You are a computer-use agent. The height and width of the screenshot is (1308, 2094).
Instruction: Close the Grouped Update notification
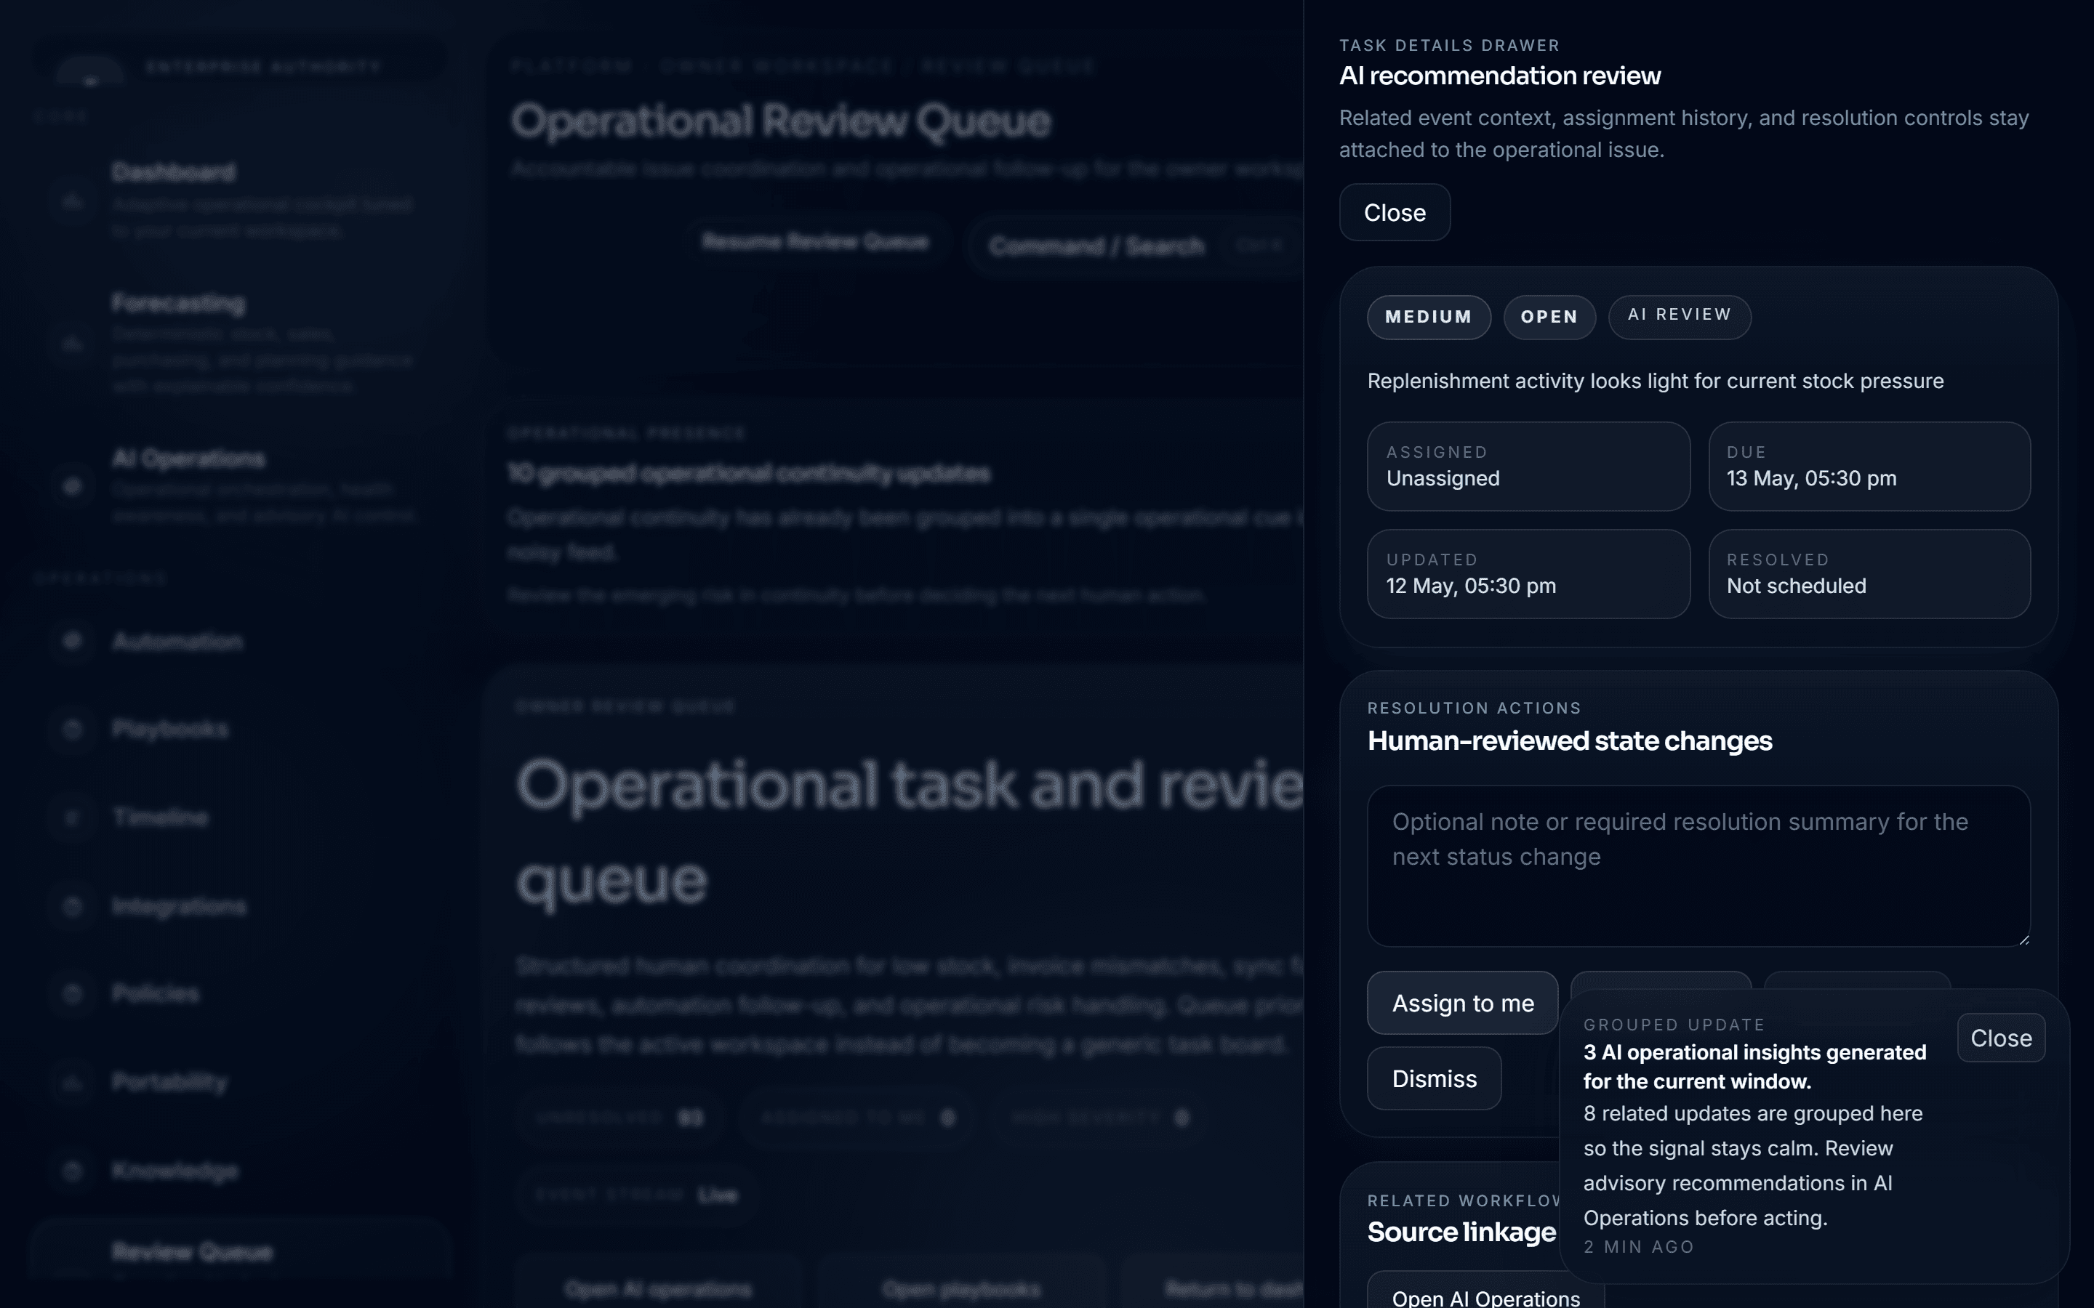coord(2000,1037)
